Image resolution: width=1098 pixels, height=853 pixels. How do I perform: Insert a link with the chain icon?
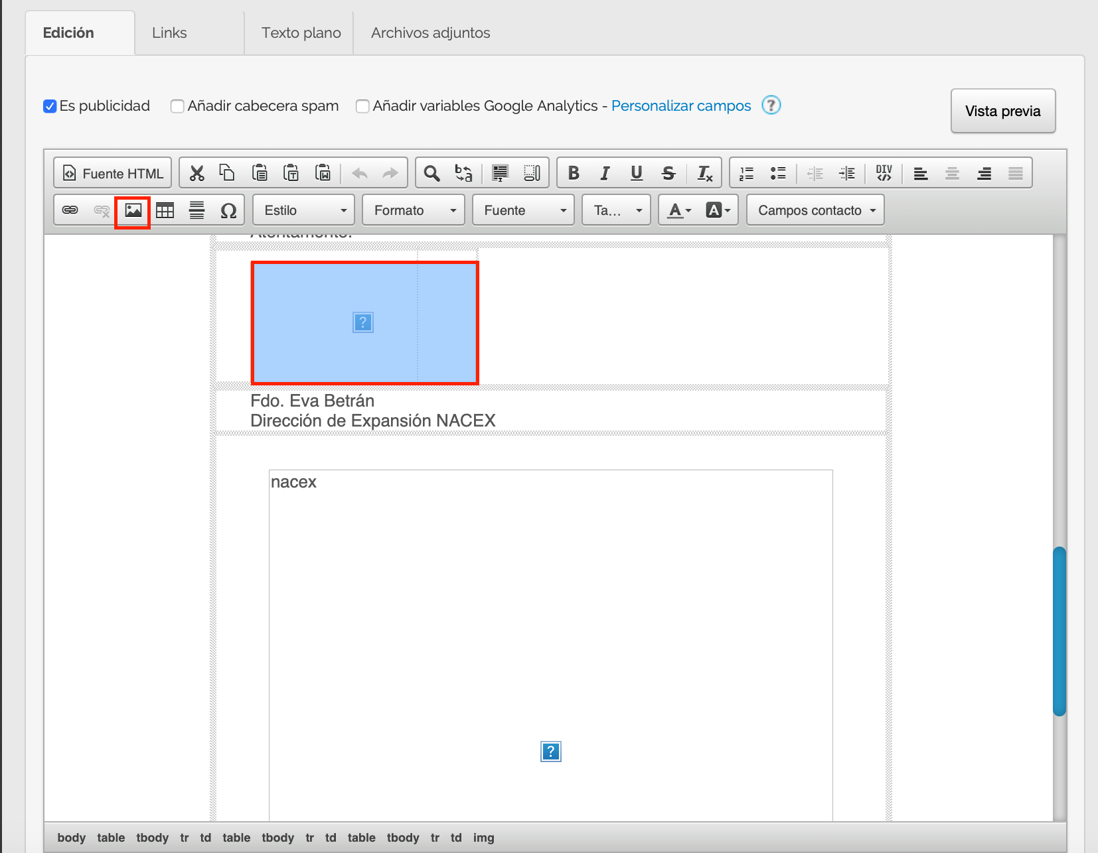click(x=70, y=211)
